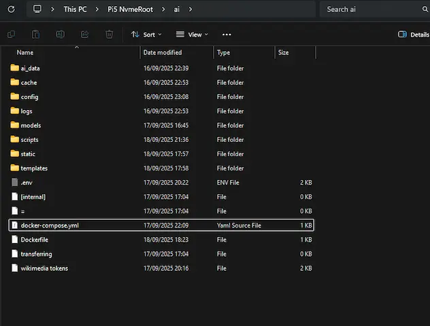Select the config folder name
430x326 pixels.
click(x=30, y=97)
